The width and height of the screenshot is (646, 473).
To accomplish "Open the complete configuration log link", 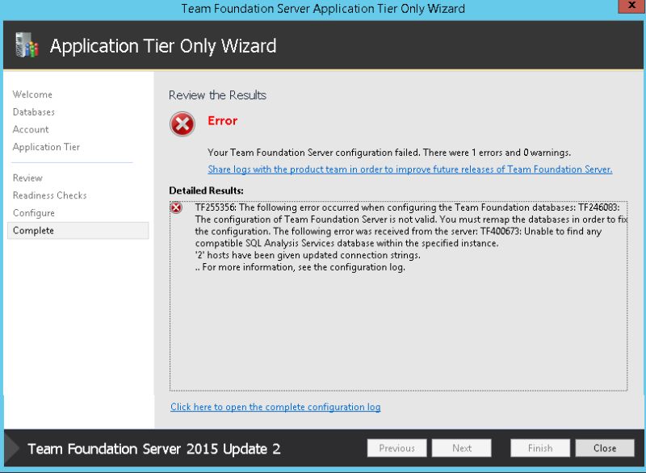I will click(275, 407).
